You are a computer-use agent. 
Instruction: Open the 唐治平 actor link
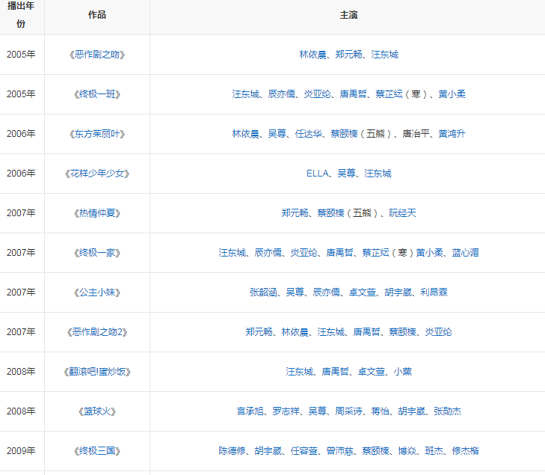[416, 134]
